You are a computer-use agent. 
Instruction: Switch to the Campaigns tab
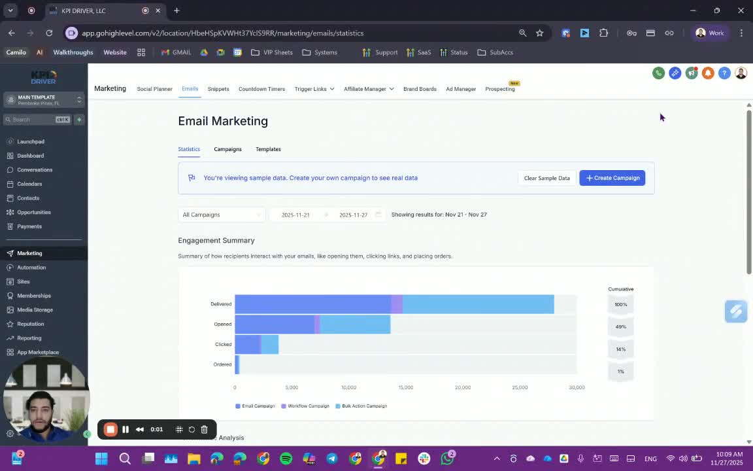tap(227, 149)
